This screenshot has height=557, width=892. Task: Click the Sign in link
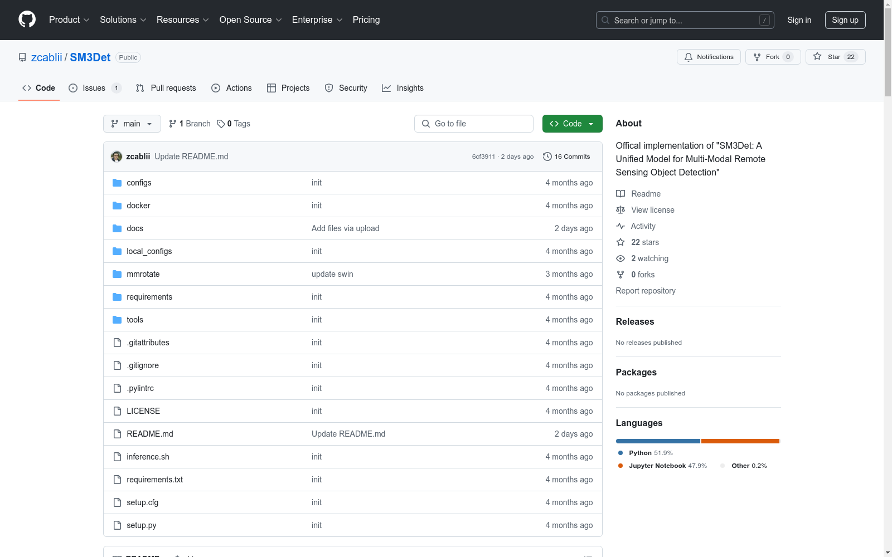tap(799, 20)
